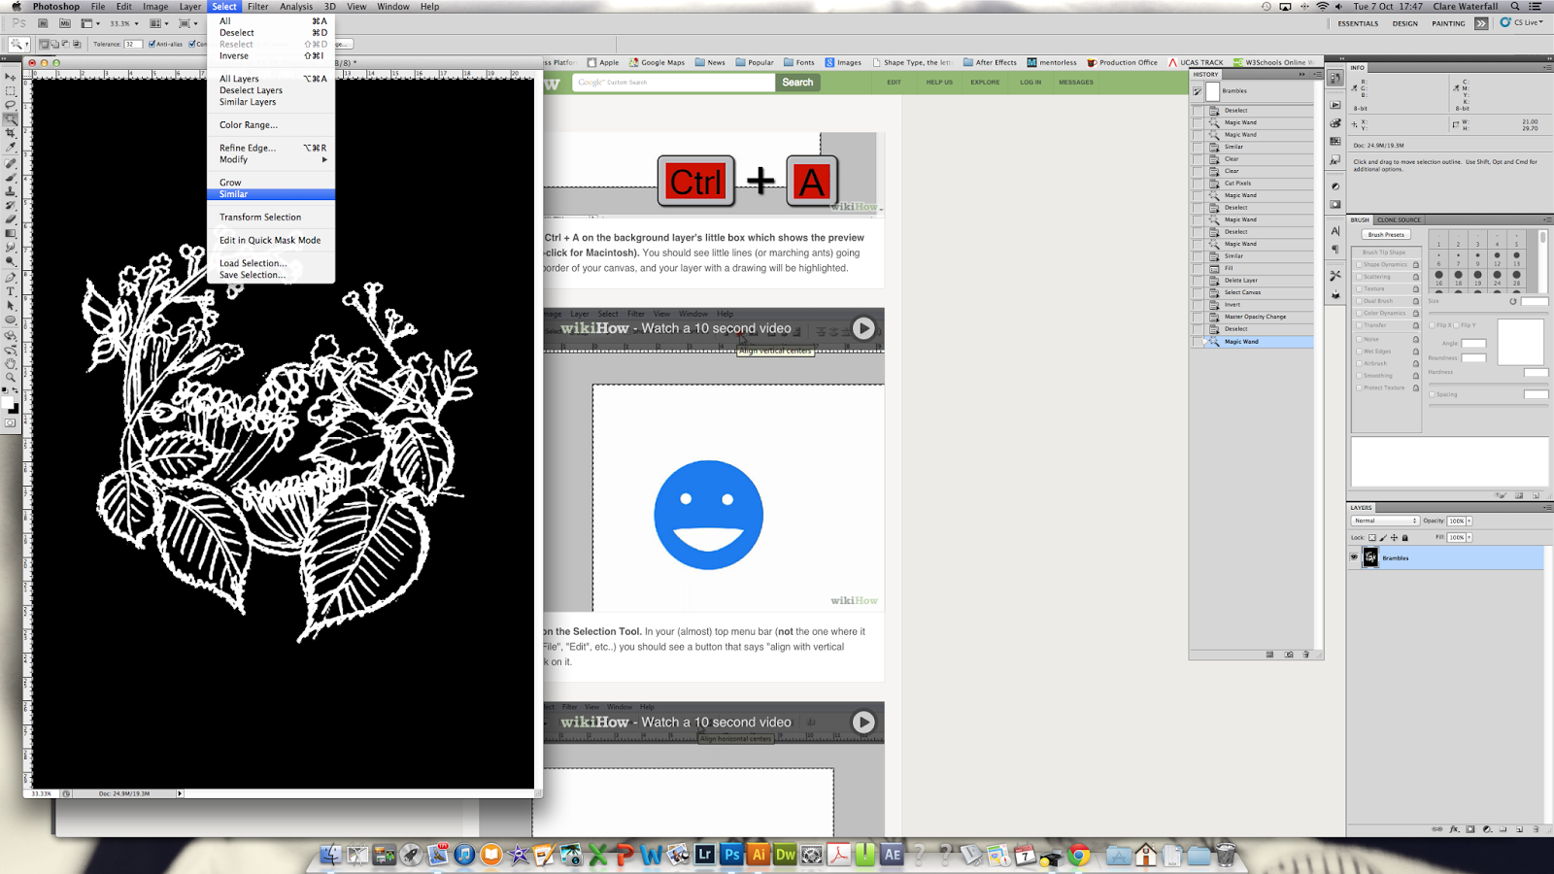
Task: Open the CS Live dropdown
Action: [1521, 22]
